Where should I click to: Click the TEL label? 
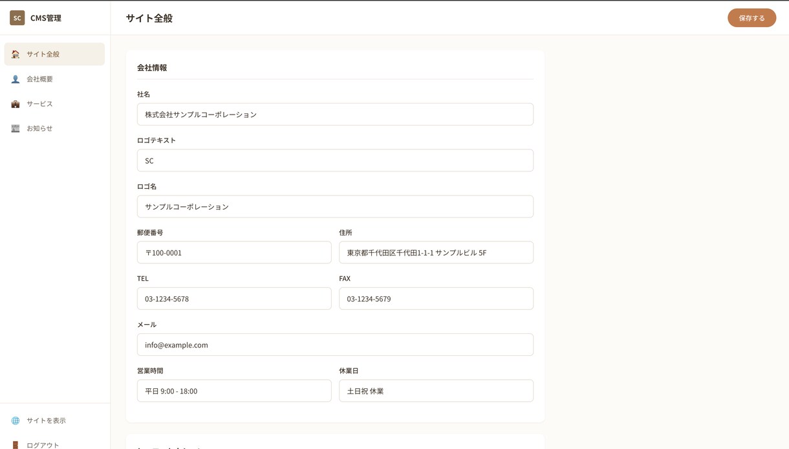click(143, 278)
